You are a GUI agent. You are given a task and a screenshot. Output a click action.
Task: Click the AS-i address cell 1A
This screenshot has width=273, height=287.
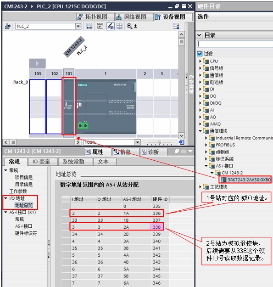(x=126, y=213)
